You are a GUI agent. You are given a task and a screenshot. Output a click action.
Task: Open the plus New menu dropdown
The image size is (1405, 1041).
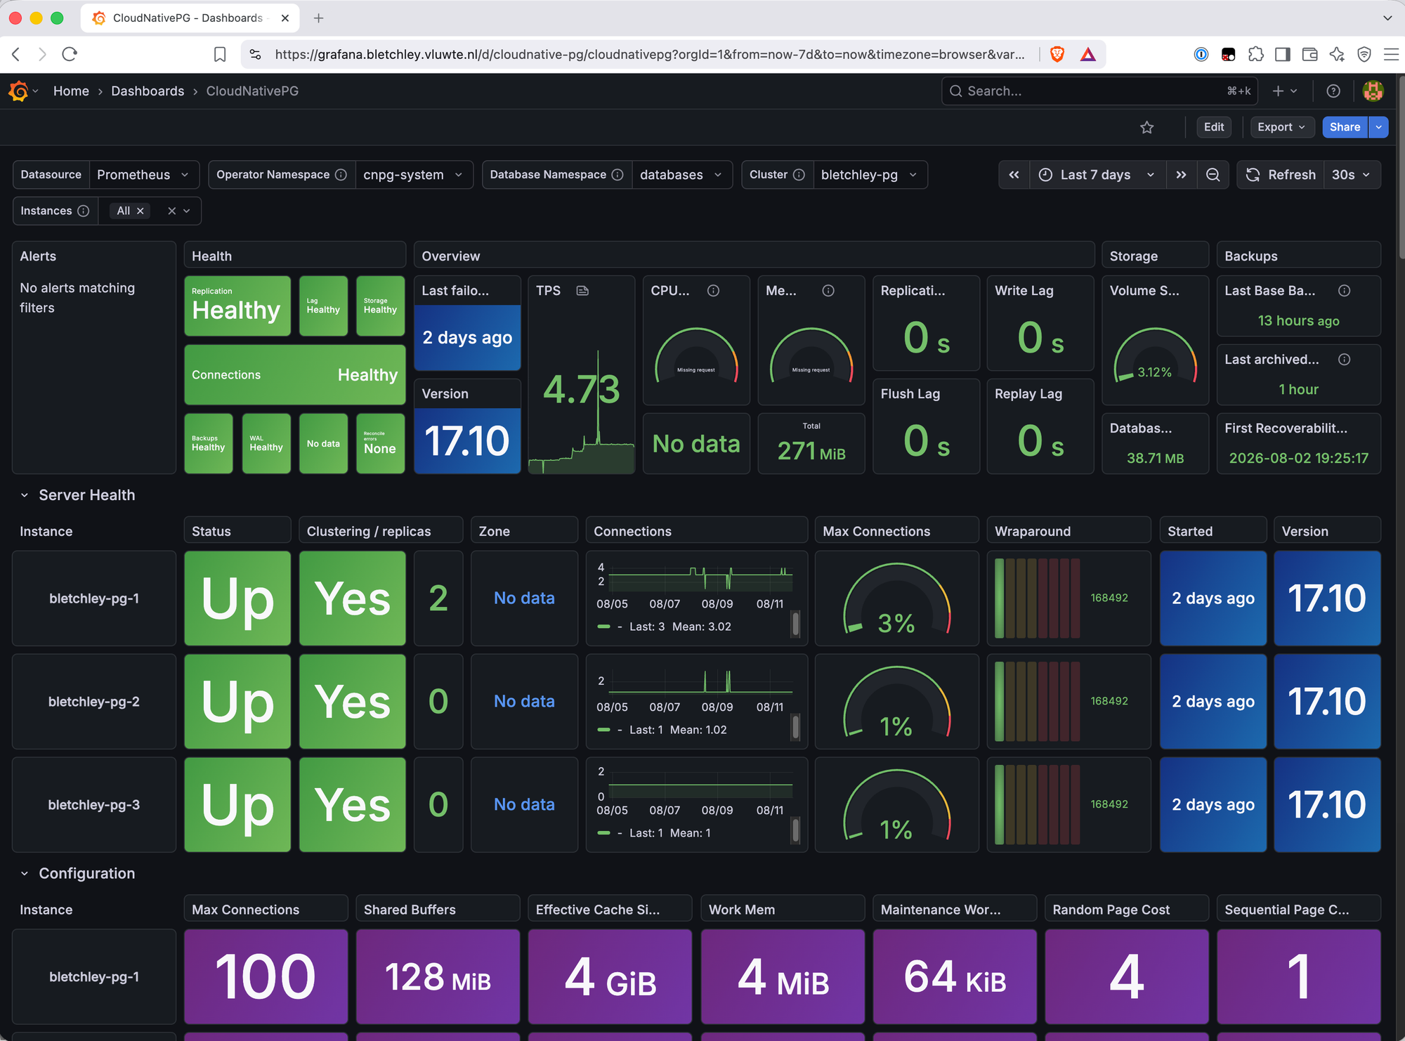[1284, 91]
